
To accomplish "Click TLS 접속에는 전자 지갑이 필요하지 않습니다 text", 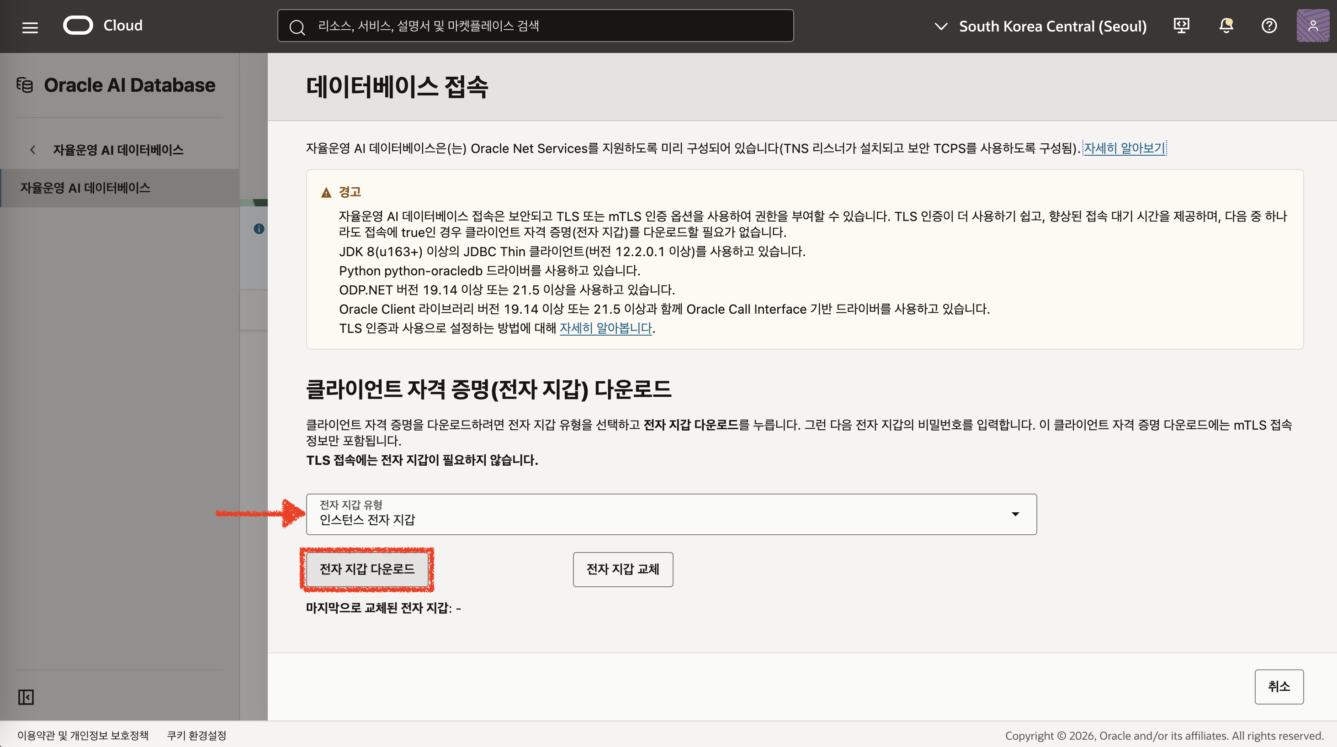I will (422, 460).
